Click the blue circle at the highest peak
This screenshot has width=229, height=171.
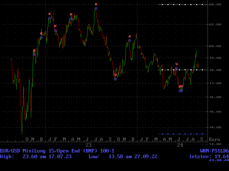coord(96,9)
